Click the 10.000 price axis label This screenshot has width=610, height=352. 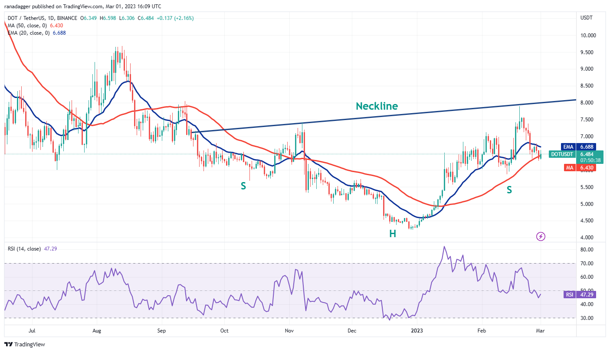(589, 36)
